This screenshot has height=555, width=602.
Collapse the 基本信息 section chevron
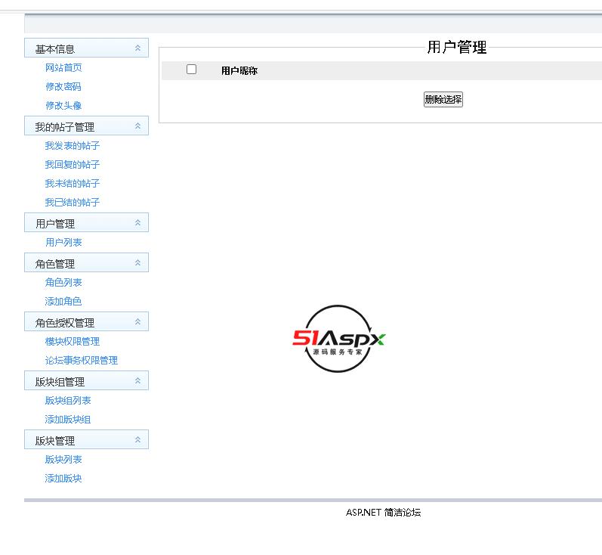click(x=137, y=48)
